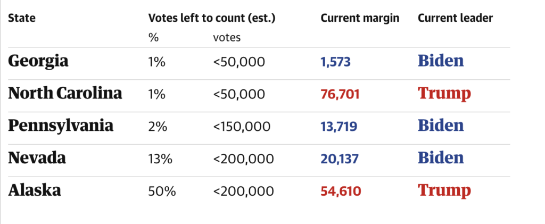Click the Current leader column header

[455, 18]
